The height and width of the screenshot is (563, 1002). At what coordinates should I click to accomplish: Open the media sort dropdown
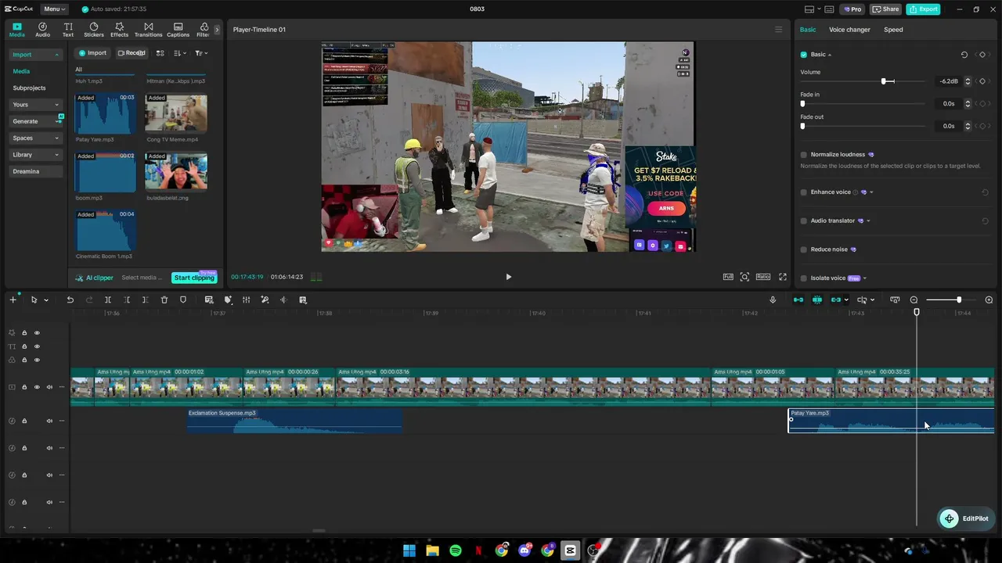(x=180, y=53)
